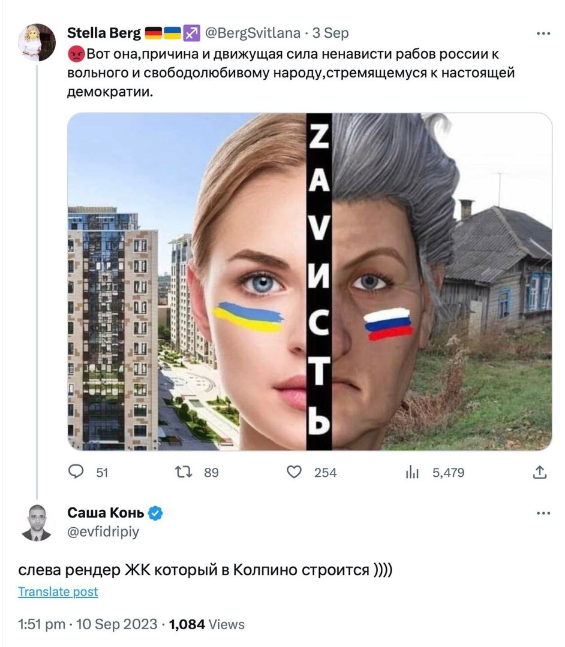Open Саша Конь's profile avatar

[37, 522]
